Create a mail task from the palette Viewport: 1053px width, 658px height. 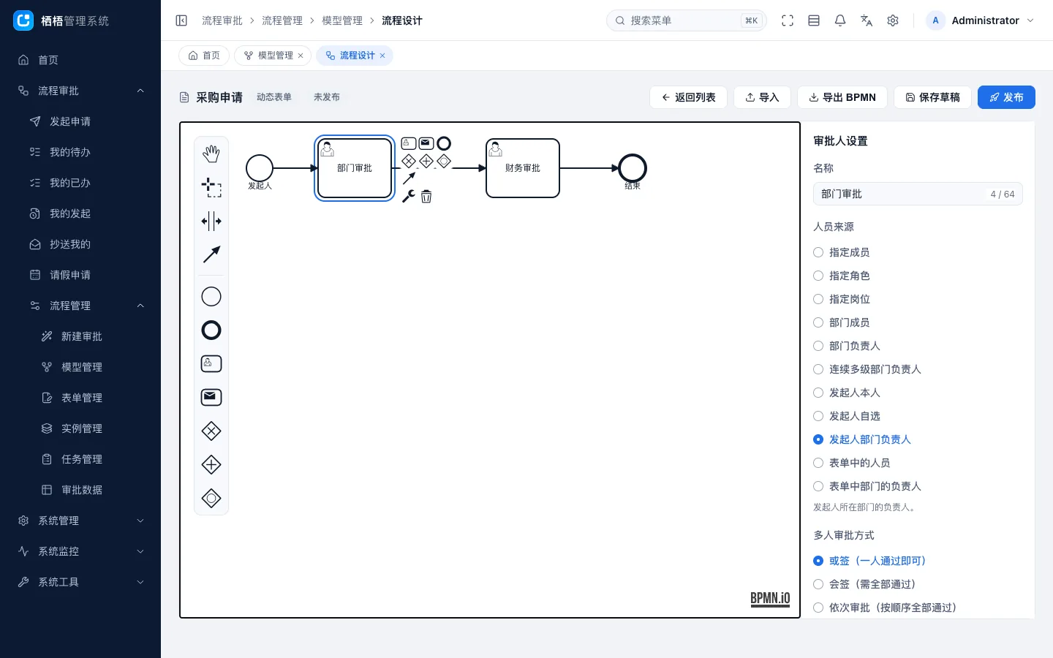[211, 397]
